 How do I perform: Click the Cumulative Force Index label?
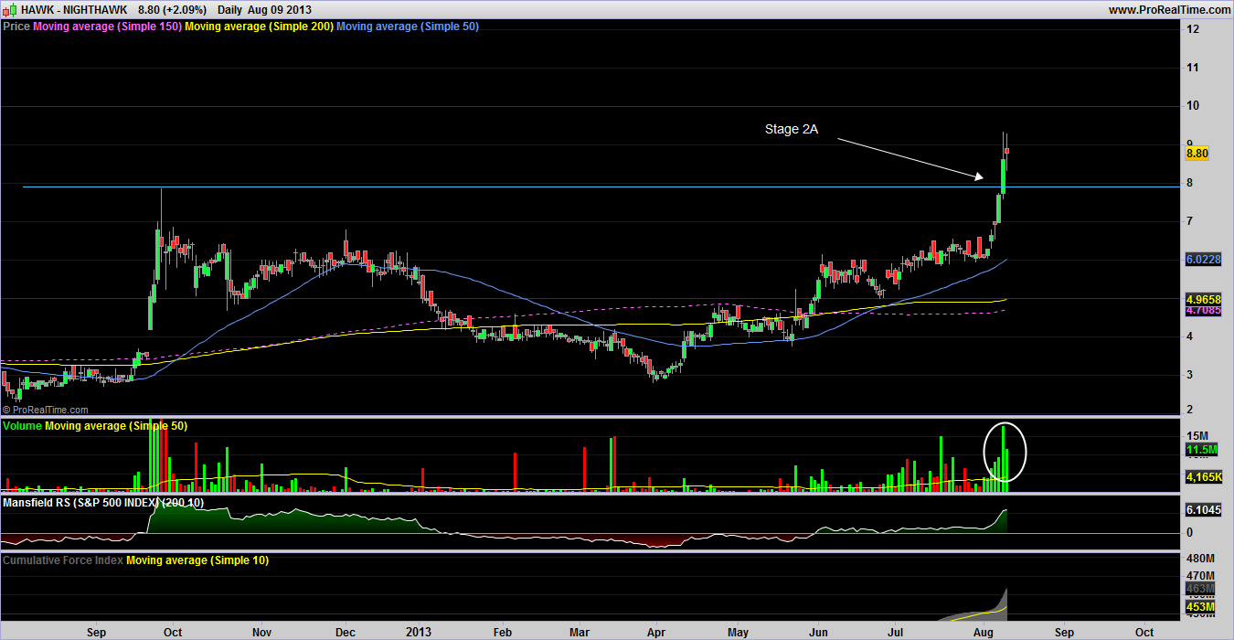coord(62,560)
